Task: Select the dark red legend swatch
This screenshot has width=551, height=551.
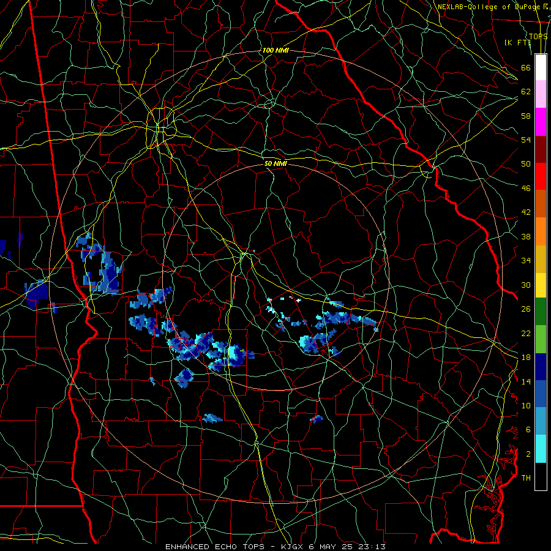Action: 541,149
